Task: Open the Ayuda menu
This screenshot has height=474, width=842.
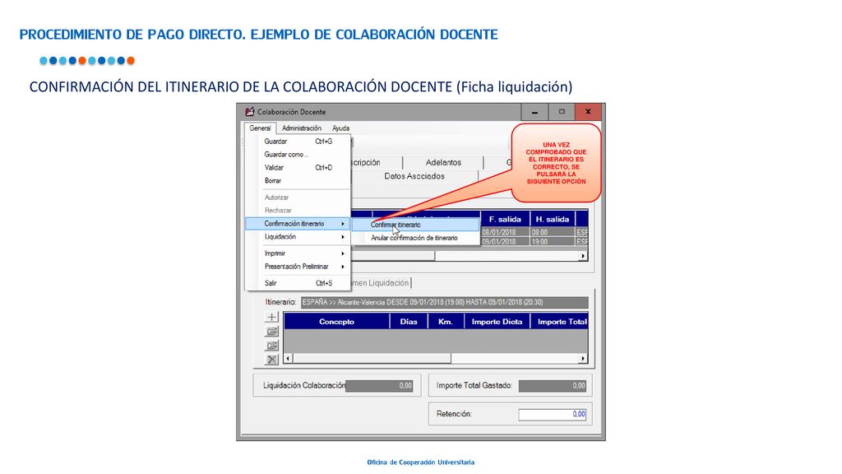Action: (x=340, y=128)
